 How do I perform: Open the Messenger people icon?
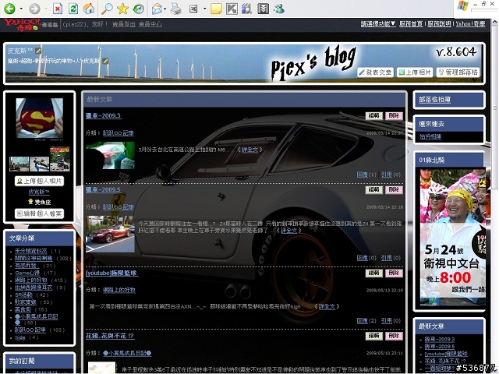[279, 9]
